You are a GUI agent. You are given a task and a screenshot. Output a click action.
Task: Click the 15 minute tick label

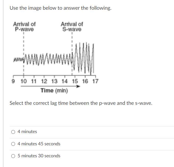click(x=75, y=82)
